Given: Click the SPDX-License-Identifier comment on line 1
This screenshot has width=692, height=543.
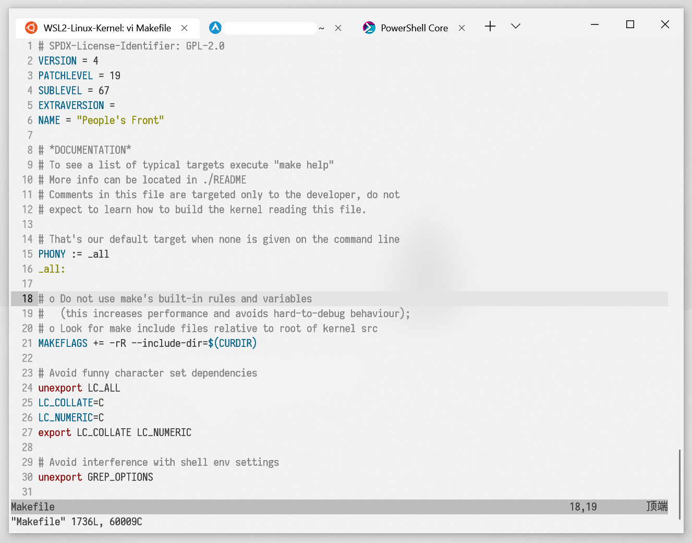Looking at the screenshot, I should click(131, 46).
